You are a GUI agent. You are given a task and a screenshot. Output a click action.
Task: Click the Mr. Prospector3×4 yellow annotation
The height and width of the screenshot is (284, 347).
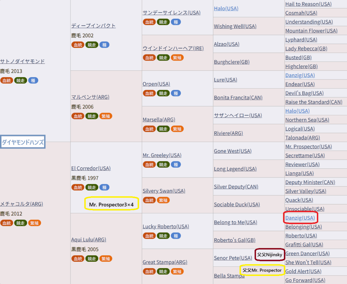pyautogui.click(x=111, y=205)
